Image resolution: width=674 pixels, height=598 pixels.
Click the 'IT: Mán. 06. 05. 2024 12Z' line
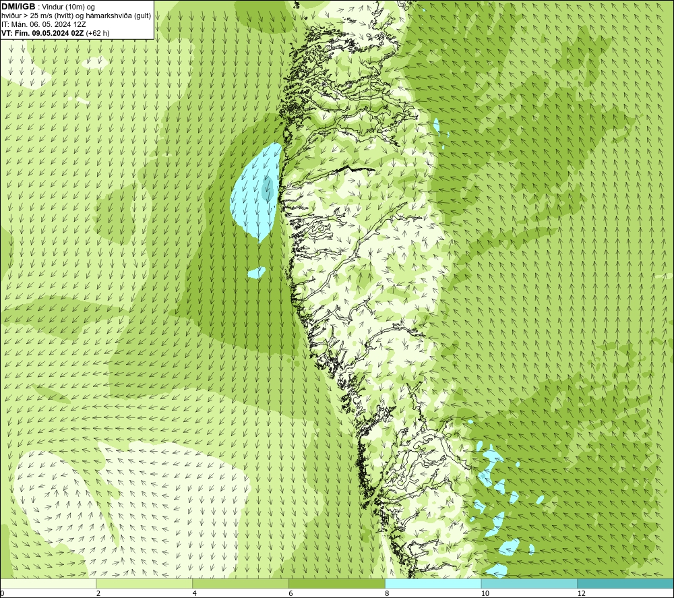[x=43, y=24]
